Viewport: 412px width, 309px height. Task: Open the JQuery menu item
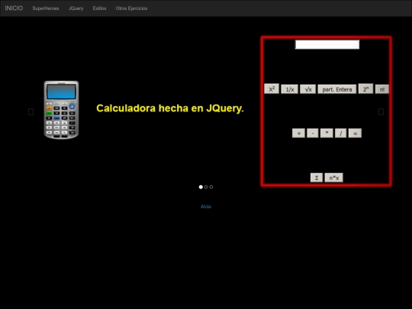click(76, 8)
